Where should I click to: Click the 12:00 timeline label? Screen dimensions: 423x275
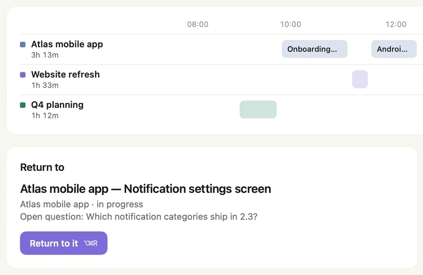pyautogui.click(x=396, y=24)
